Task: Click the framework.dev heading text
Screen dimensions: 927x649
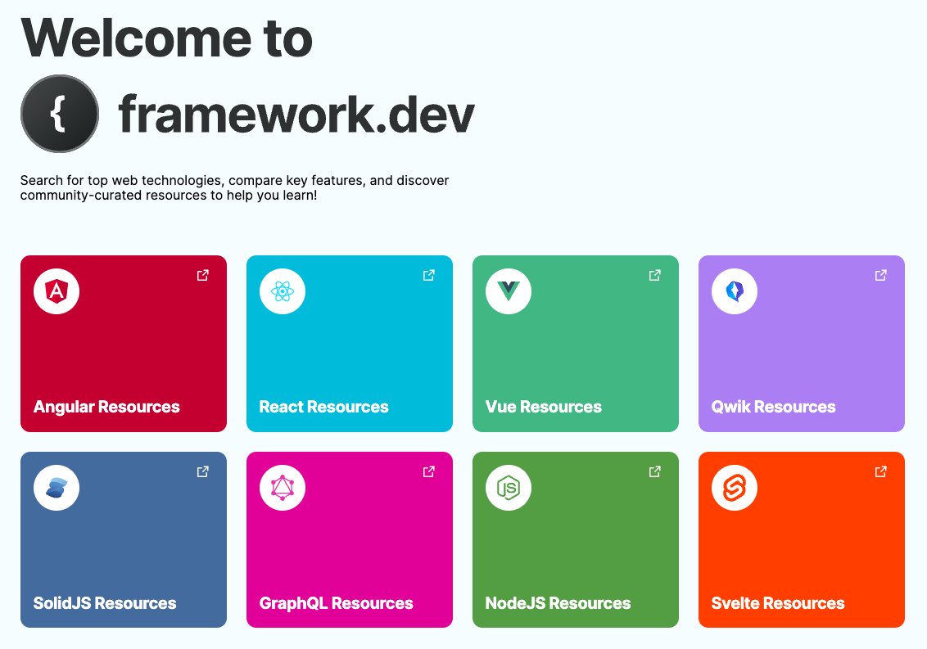Action: [296, 114]
